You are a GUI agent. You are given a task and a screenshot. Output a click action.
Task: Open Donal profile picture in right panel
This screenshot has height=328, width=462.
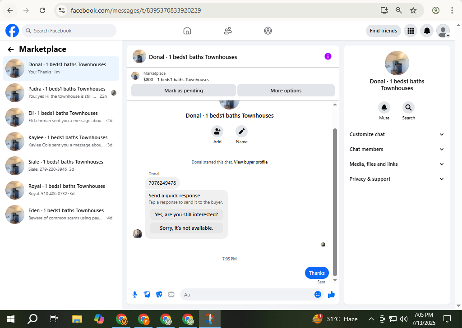(x=397, y=63)
